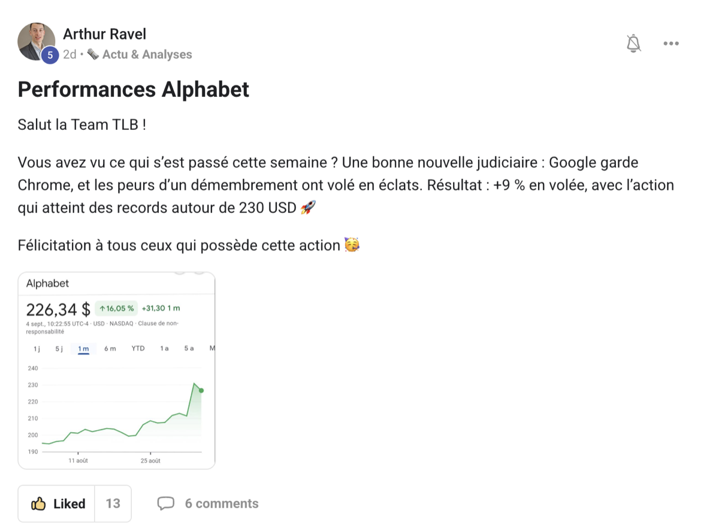The height and width of the screenshot is (532, 719).
Task: Open the three-dot post options menu
Action: (671, 43)
